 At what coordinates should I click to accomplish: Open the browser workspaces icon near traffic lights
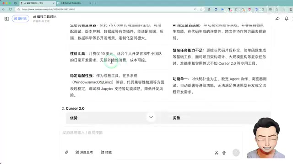[x=15, y=3]
